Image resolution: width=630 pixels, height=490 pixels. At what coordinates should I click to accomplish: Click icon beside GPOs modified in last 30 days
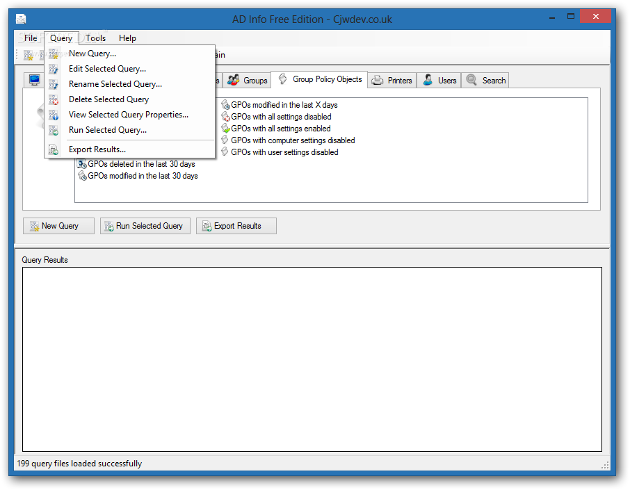point(82,176)
